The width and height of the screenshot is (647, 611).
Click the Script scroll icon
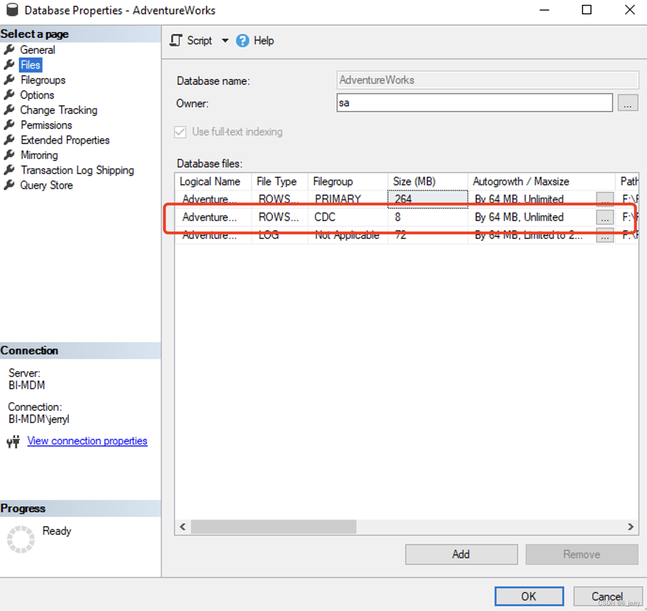coord(176,40)
